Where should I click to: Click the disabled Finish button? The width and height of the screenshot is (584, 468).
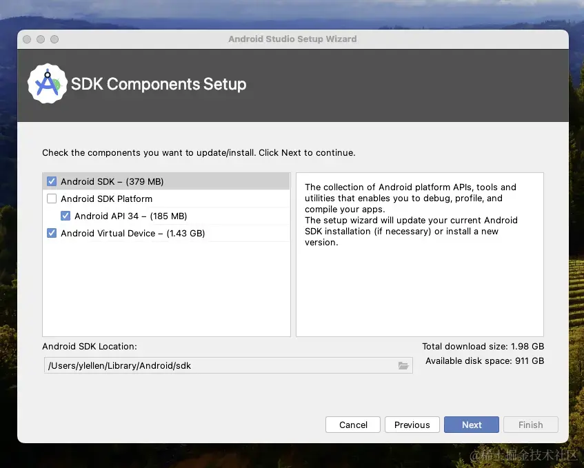531,425
